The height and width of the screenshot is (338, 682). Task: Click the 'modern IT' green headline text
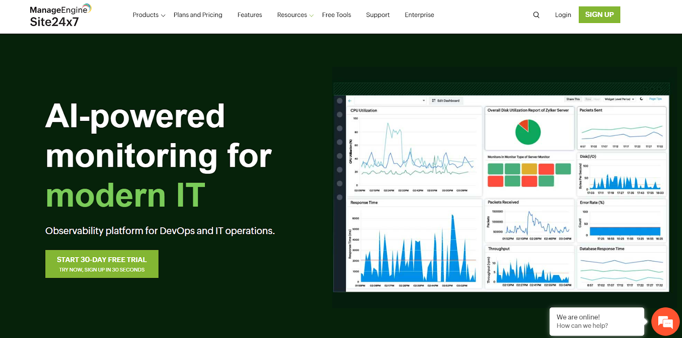click(125, 195)
